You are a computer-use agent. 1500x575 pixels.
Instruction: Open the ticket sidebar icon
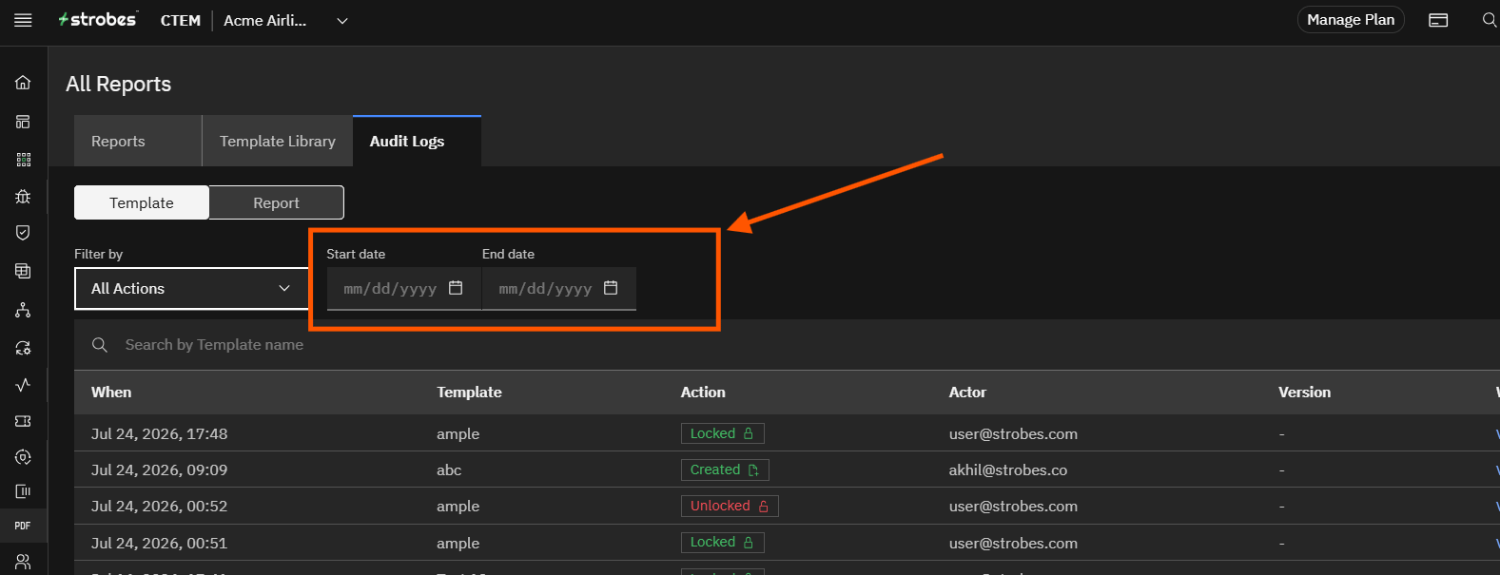pos(23,421)
